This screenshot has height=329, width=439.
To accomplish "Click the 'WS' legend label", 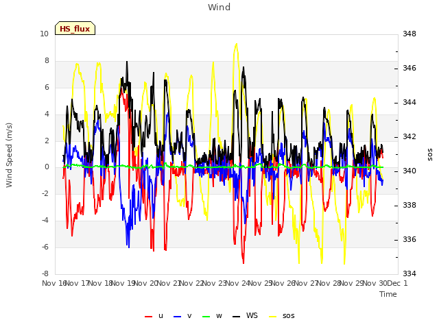I will coord(252,315).
